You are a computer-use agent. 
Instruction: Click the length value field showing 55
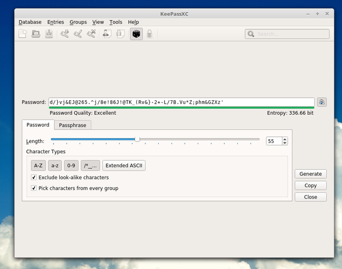[274, 141]
